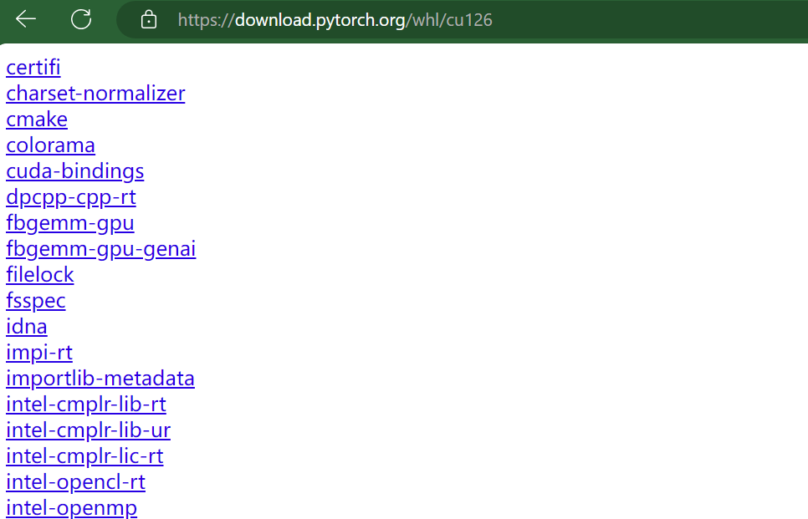Visit the idna package link
Screen dimensions: 808x519
[x=27, y=327]
